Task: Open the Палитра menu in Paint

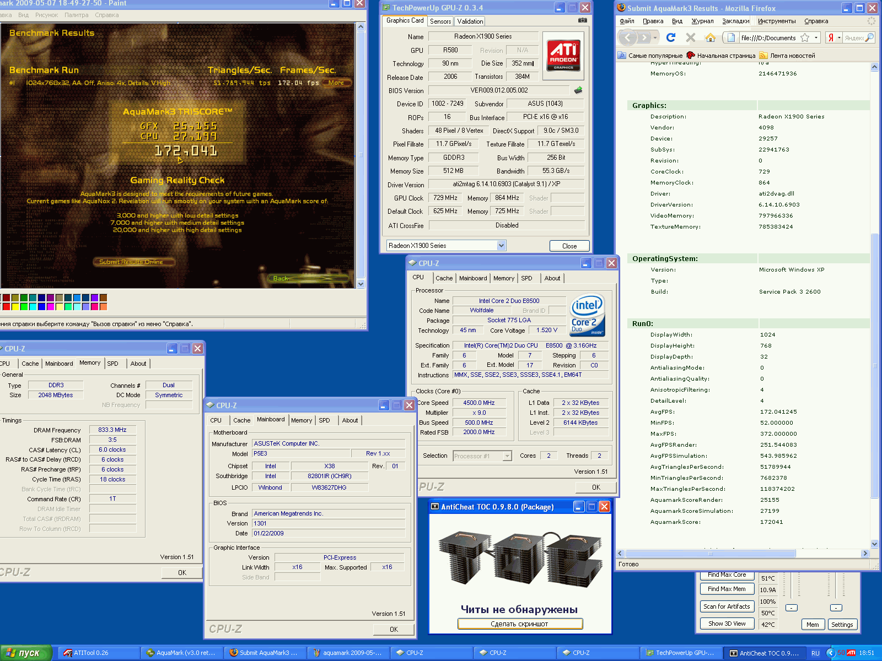Action: click(76, 15)
